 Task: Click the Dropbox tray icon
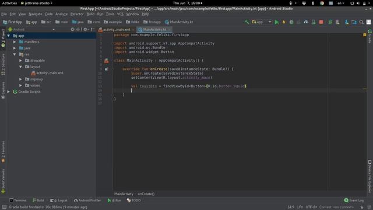304,3
